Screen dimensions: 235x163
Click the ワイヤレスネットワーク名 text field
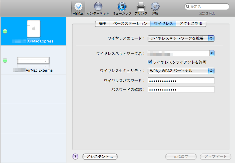tap(179, 53)
